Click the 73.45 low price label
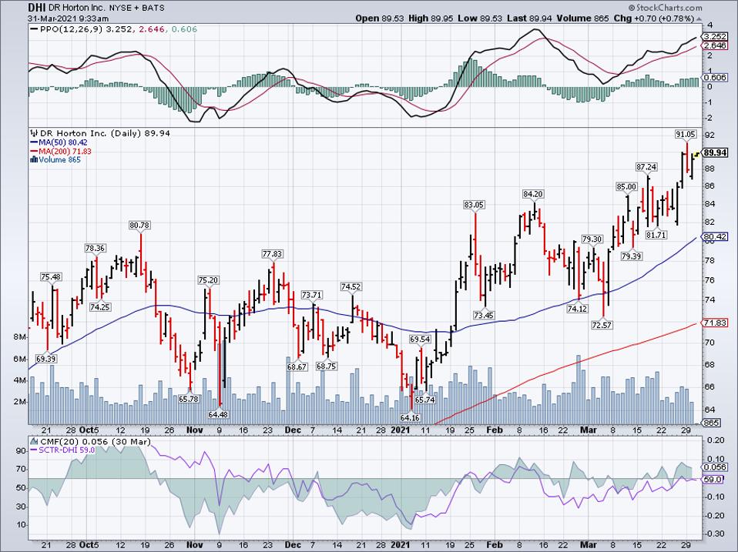The image size is (738, 552). point(483,315)
